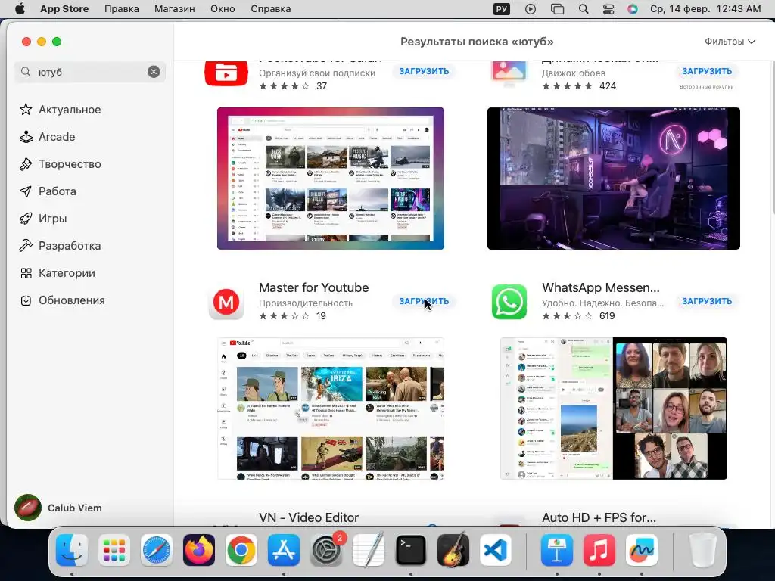Open WhatsApp Messen... title link
The image size is (775, 581).
(x=600, y=287)
